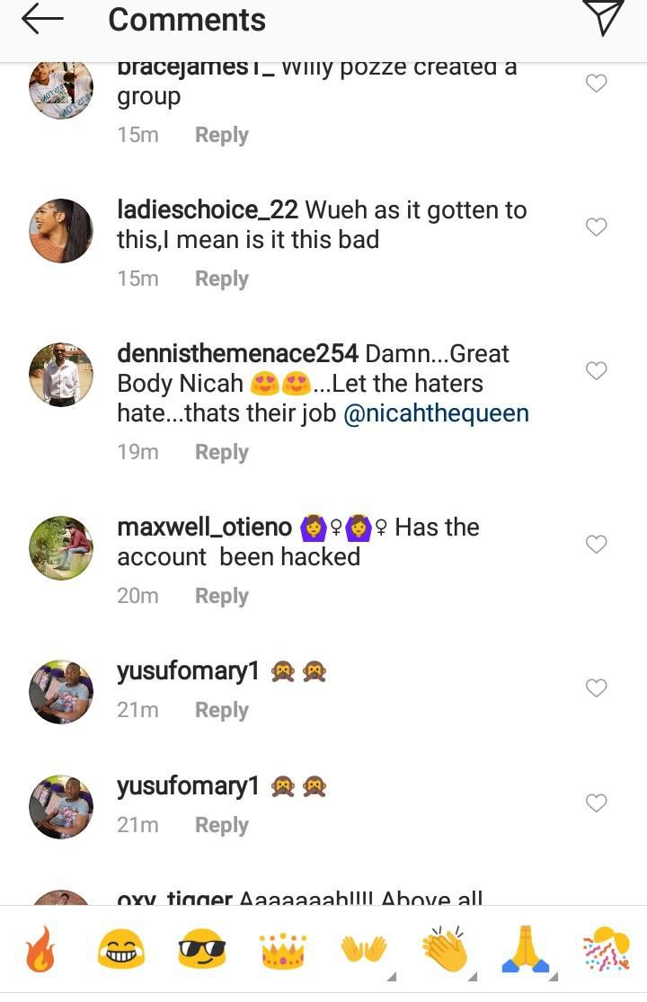Select yusufomary1's username
The width and height of the screenshot is (647, 1002).
187,670
